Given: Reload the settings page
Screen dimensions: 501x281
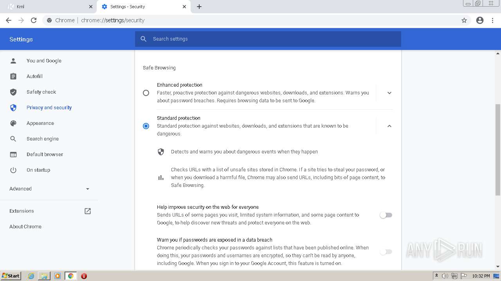Looking at the screenshot, I should click(x=34, y=20).
